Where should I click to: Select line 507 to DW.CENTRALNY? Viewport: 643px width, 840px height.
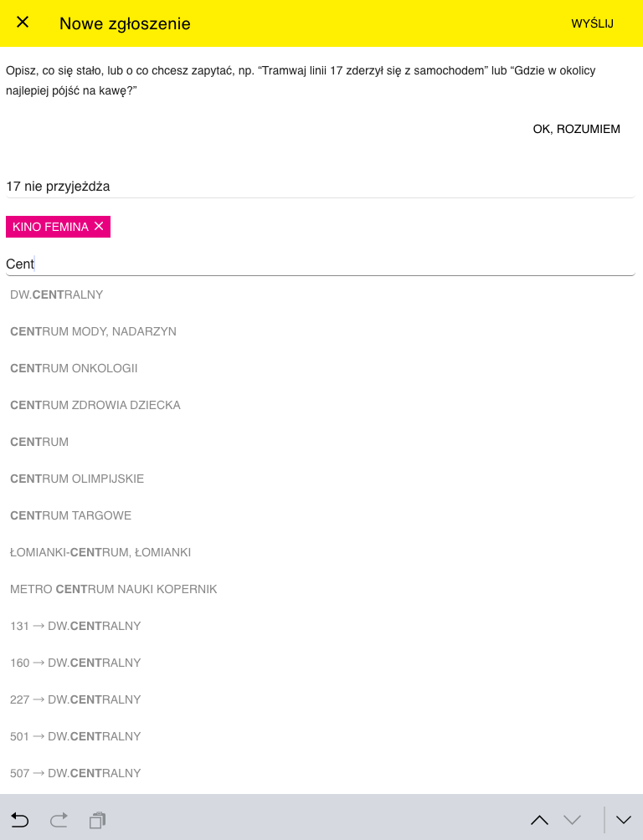(x=321, y=773)
